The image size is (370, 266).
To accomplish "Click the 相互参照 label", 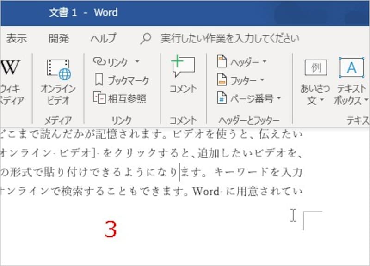I will pos(127,98).
